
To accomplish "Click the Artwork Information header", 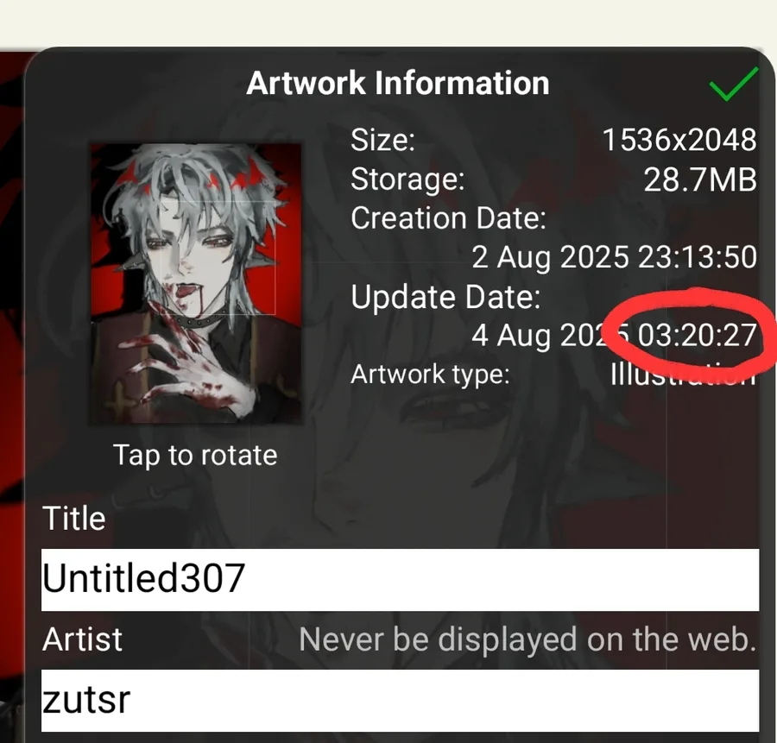I will (x=397, y=83).
